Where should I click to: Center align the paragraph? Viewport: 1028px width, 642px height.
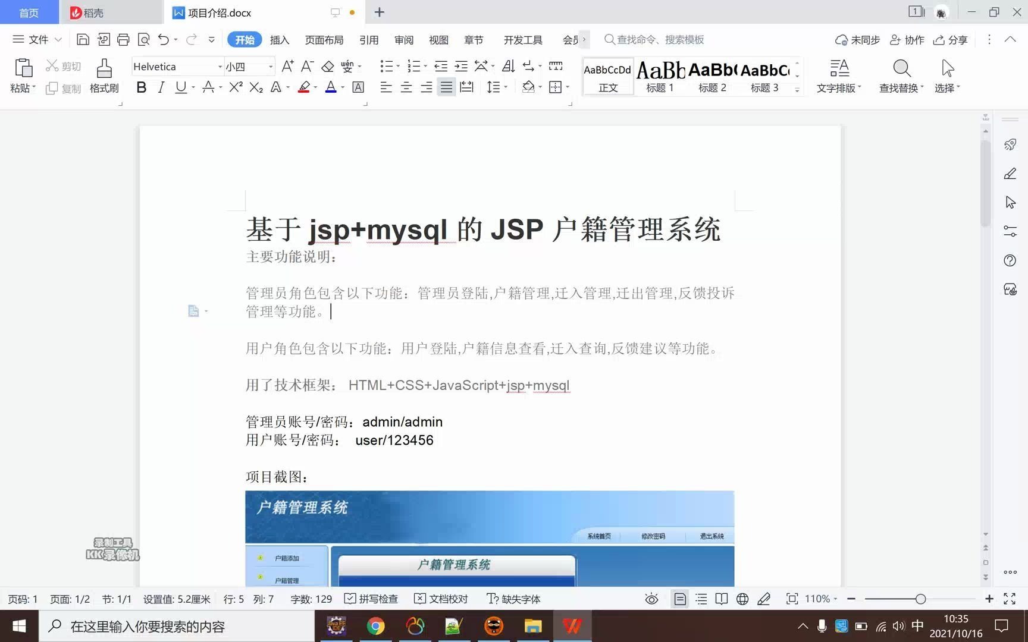tap(406, 87)
